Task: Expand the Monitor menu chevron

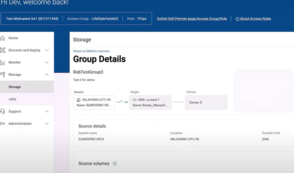Action: point(47,62)
